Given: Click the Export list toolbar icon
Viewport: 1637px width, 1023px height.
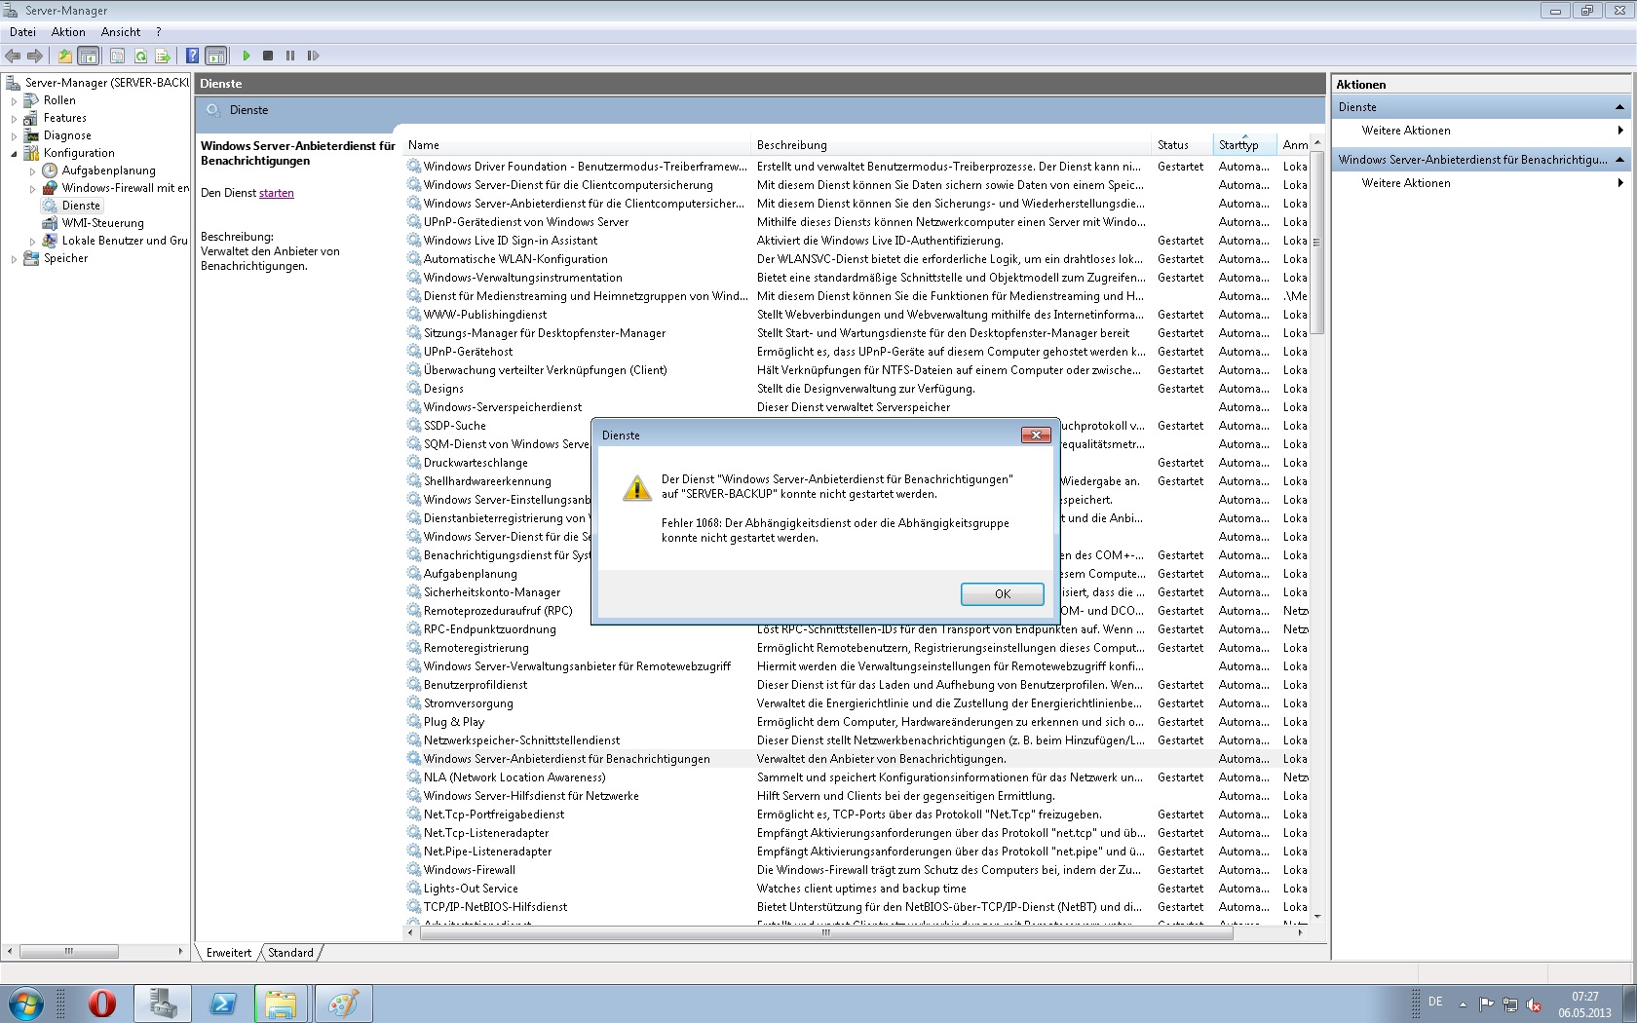Looking at the screenshot, I should click(163, 56).
